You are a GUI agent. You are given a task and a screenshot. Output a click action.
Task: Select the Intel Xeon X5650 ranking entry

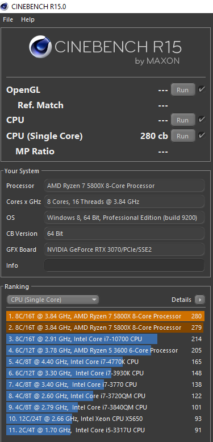coord(105,419)
